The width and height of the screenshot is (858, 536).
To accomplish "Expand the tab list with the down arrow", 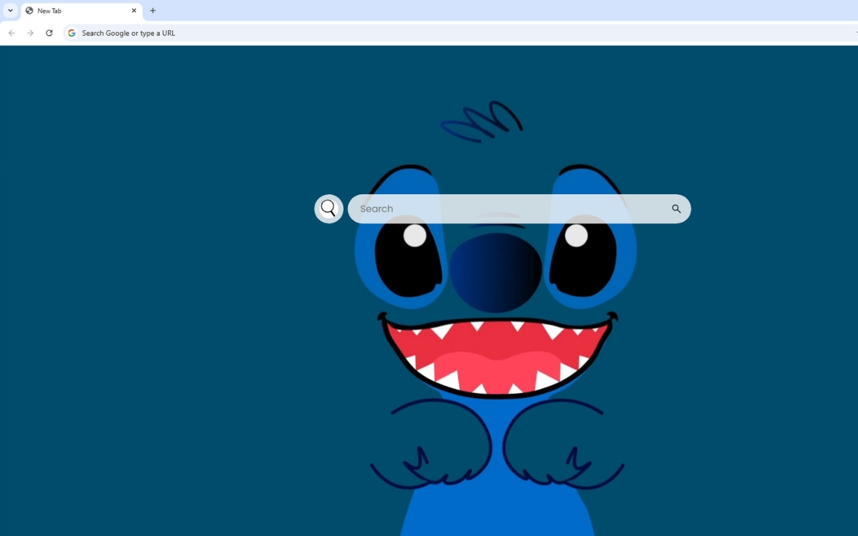I will tap(10, 11).
